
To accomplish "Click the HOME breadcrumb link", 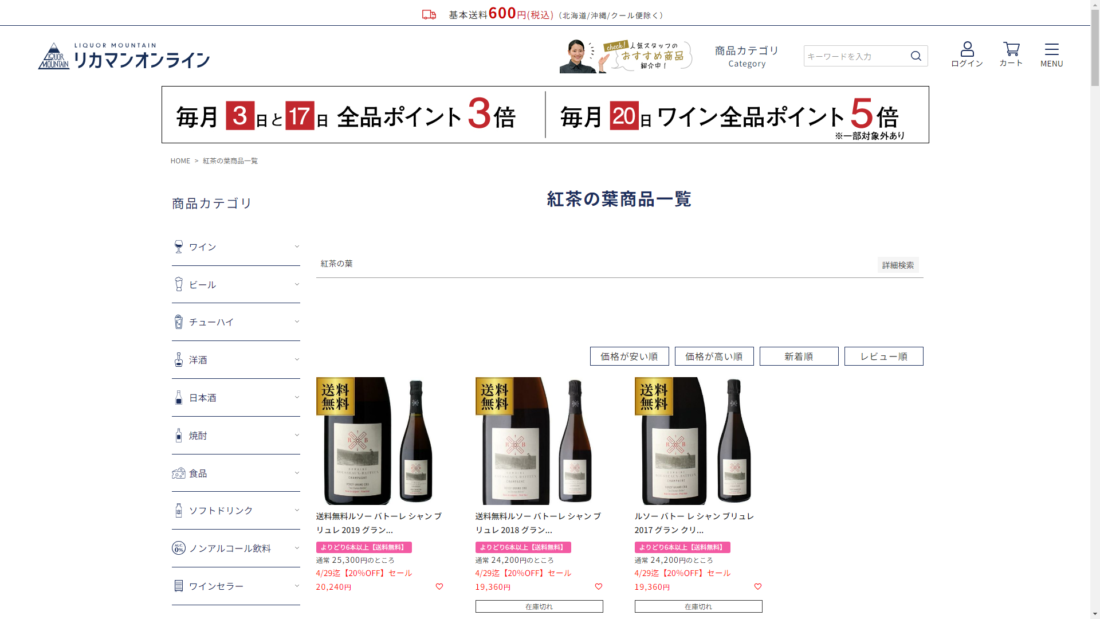I will click(x=180, y=160).
